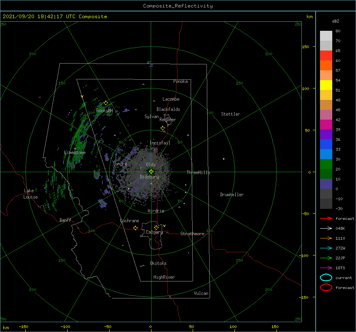Choose the green 22JP arrow legend icon

[x=326, y=258]
